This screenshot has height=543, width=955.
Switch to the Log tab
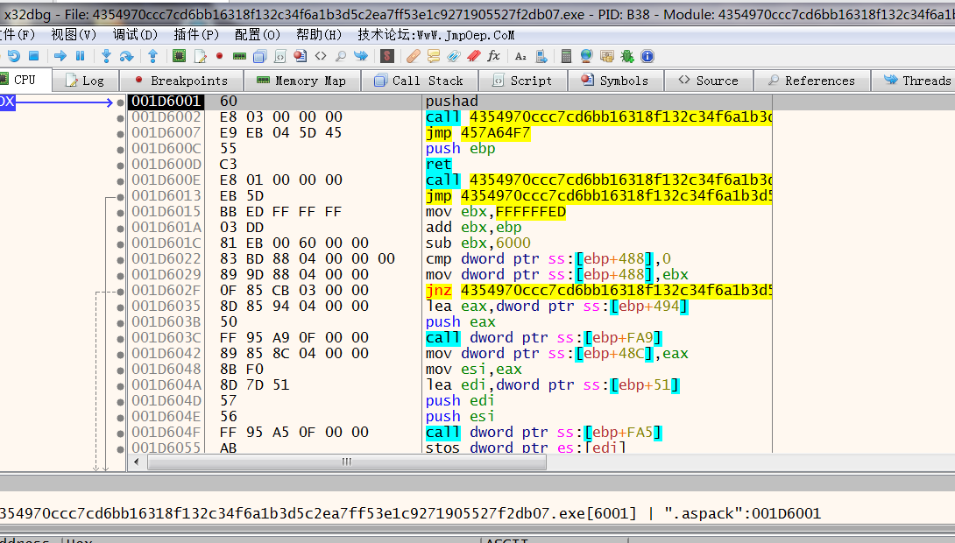85,81
